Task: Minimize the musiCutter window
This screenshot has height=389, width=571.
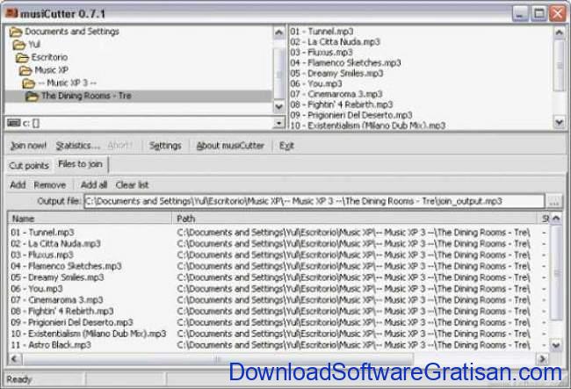Action: 520,14
